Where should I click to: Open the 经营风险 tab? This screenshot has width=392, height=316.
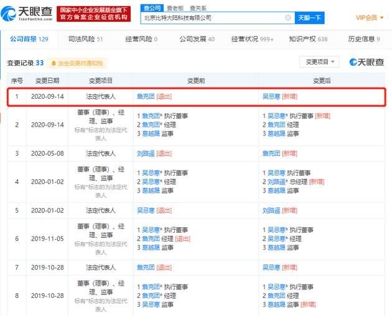141,39
